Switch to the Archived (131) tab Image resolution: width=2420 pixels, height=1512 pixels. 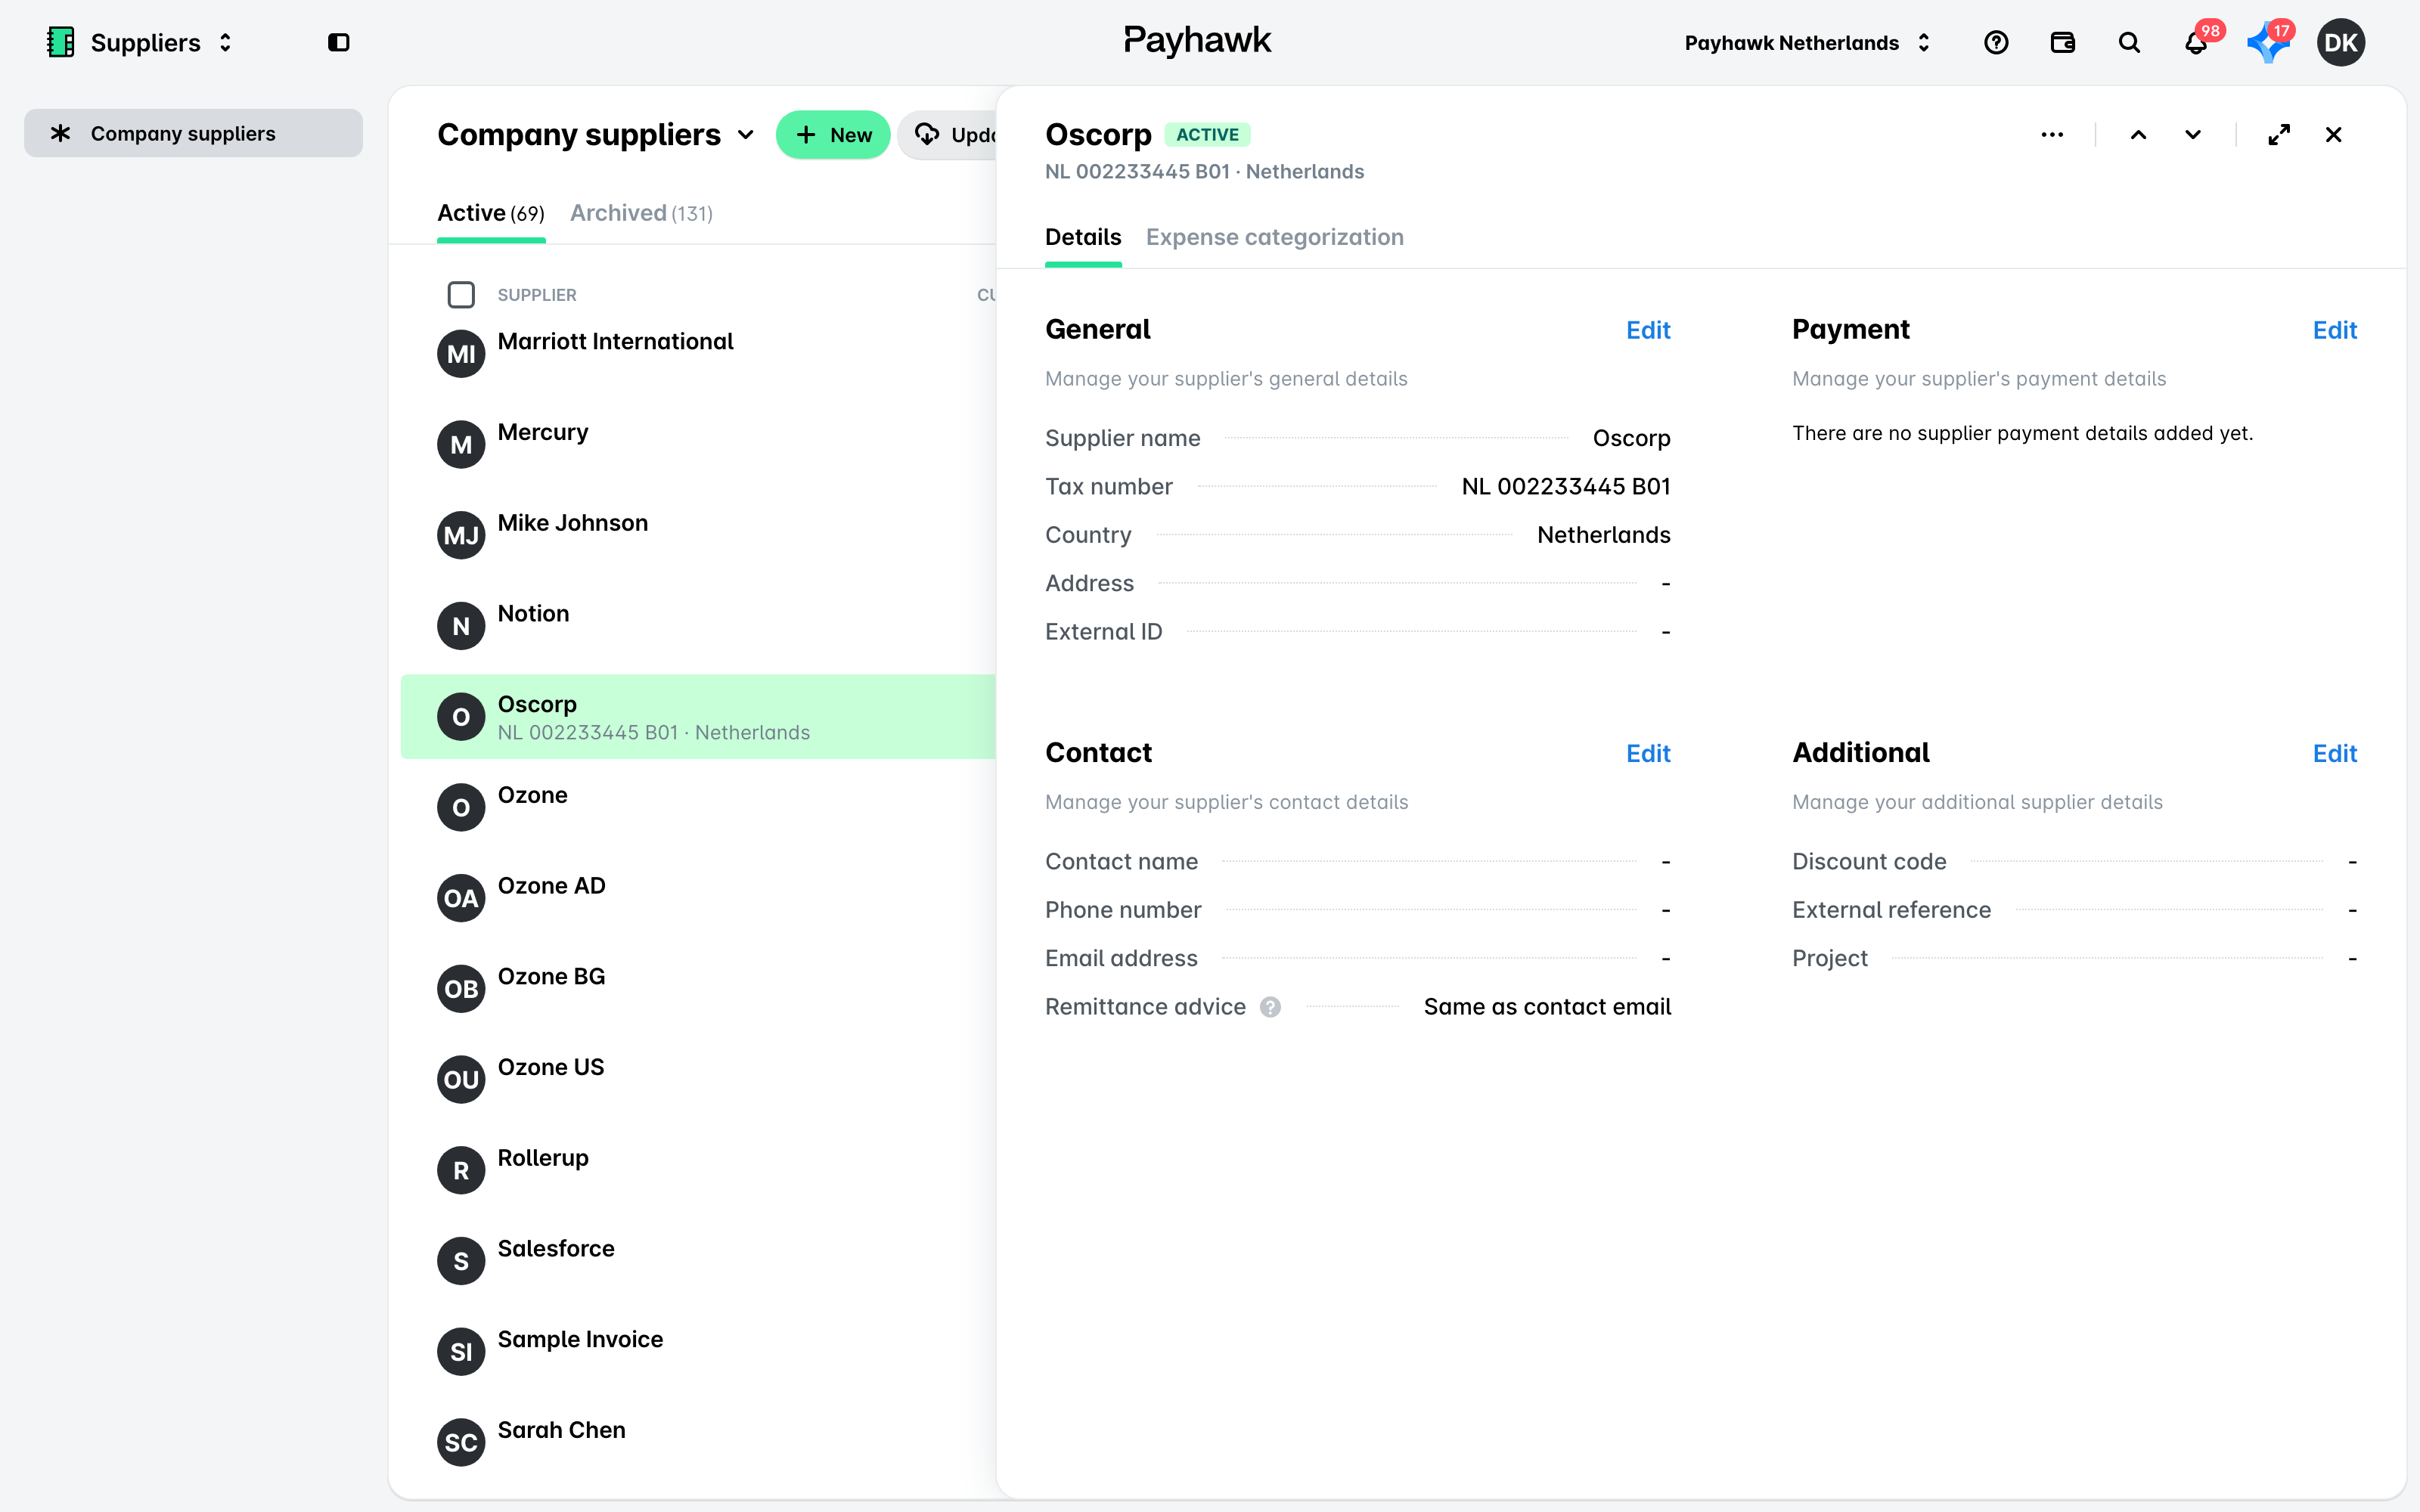(641, 213)
